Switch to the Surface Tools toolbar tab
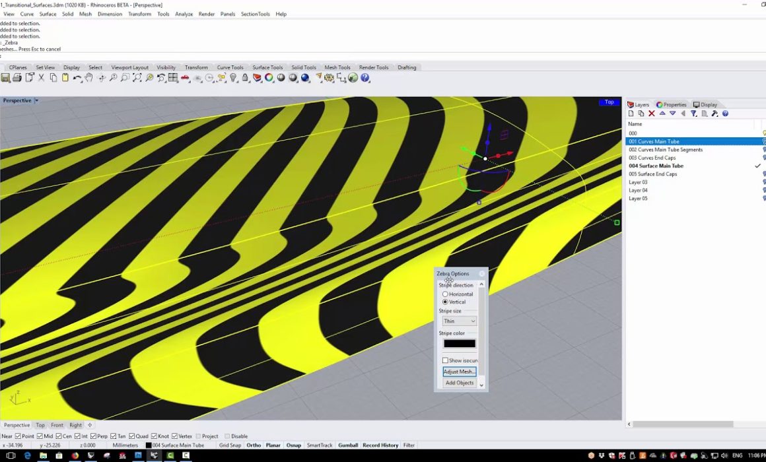The image size is (766, 462). pyautogui.click(x=267, y=67)
